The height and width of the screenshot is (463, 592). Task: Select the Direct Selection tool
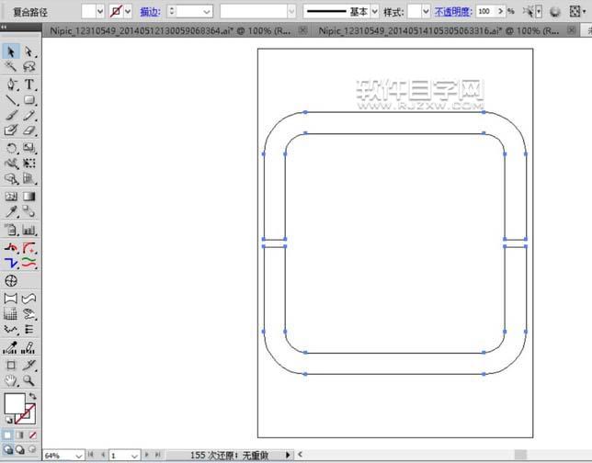pos(28,51)
